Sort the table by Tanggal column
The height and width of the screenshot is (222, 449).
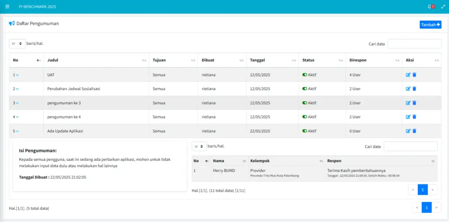coord(291,60)
